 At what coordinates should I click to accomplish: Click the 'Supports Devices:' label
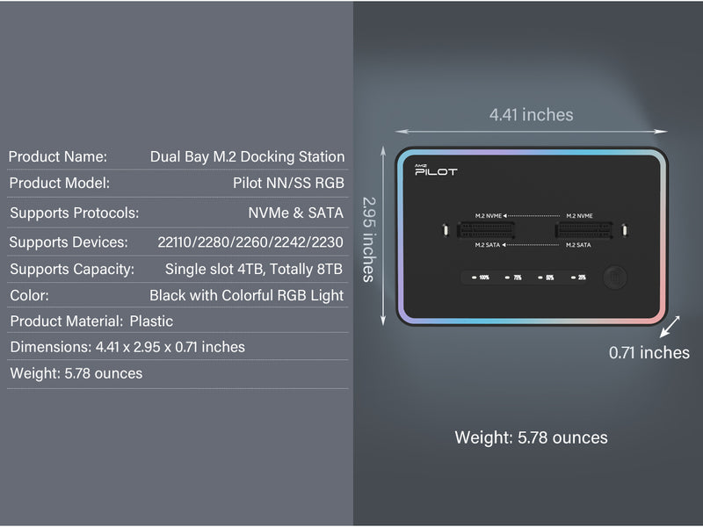69,242
